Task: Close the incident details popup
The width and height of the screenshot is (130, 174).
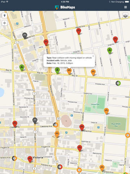Action: point(93,56)
